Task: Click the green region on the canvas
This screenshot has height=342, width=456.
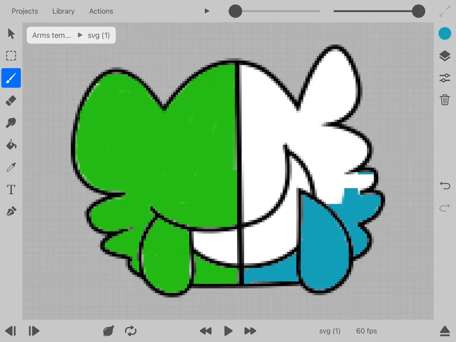Action: pos(163,151)
